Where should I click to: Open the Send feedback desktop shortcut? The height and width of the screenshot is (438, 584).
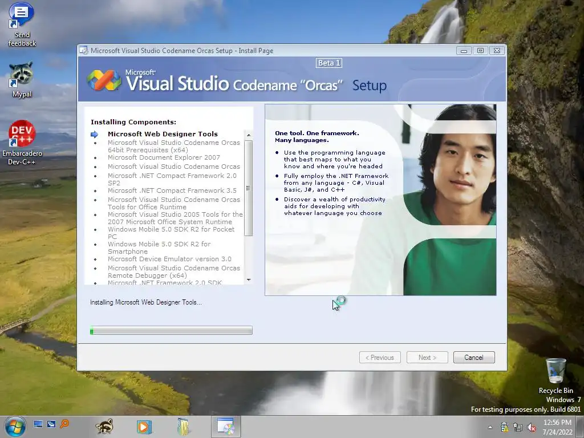click(22, 25)
